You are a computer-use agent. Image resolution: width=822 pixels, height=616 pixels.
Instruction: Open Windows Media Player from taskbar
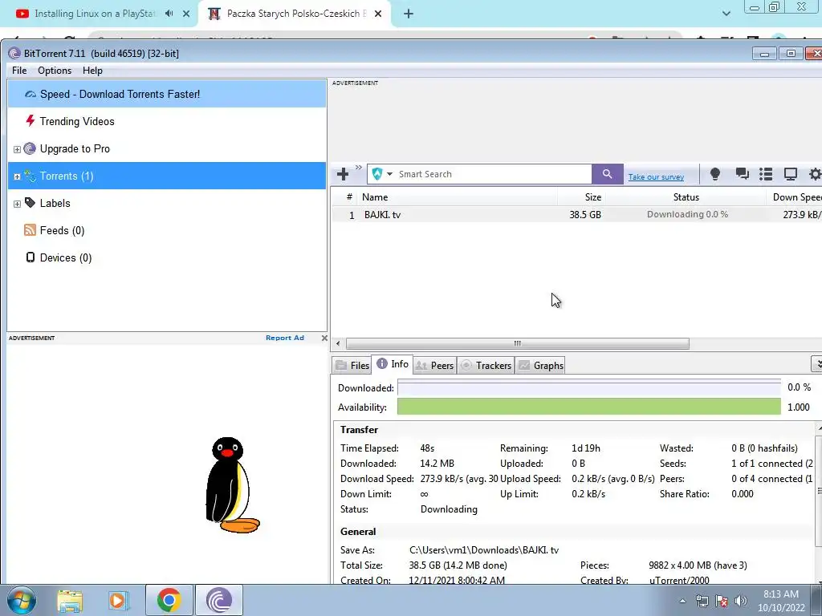point(119,601)
